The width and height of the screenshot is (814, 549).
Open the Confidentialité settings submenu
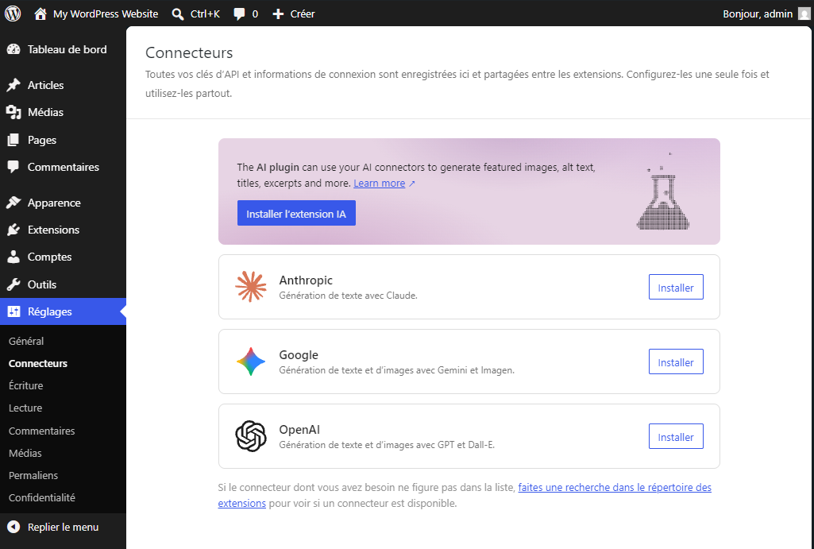point(42,497)
